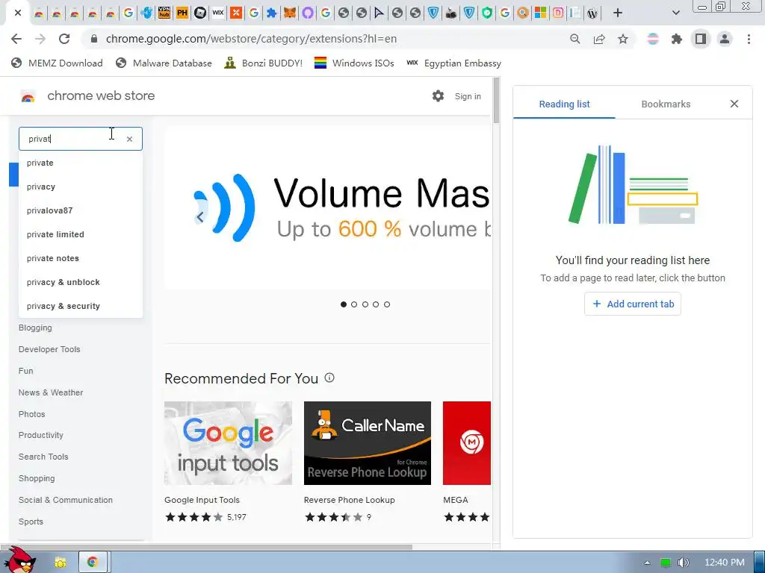
Task: Open the Chrome profile avatar
Action: [725, 39]
